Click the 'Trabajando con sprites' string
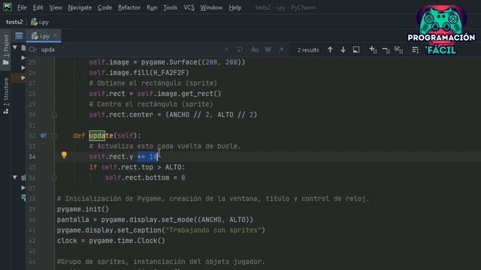Image resolution: width=481 pixels, height=270 pixels. (213, 230)
